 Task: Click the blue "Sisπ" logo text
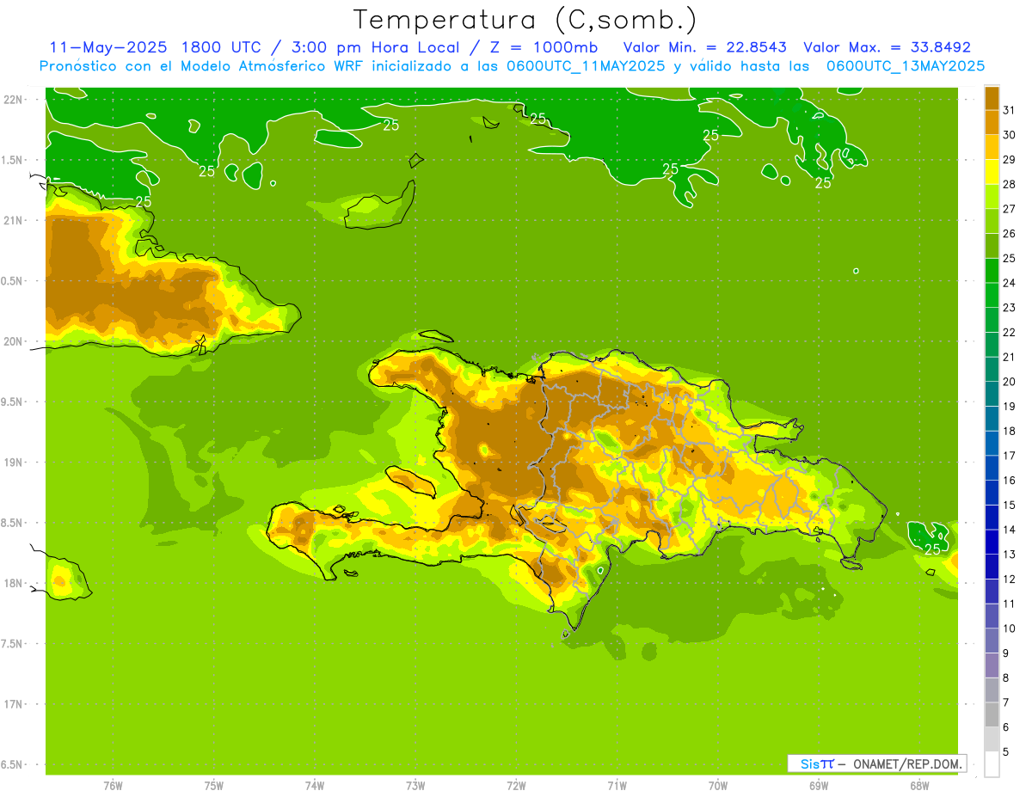click(817, 763)
